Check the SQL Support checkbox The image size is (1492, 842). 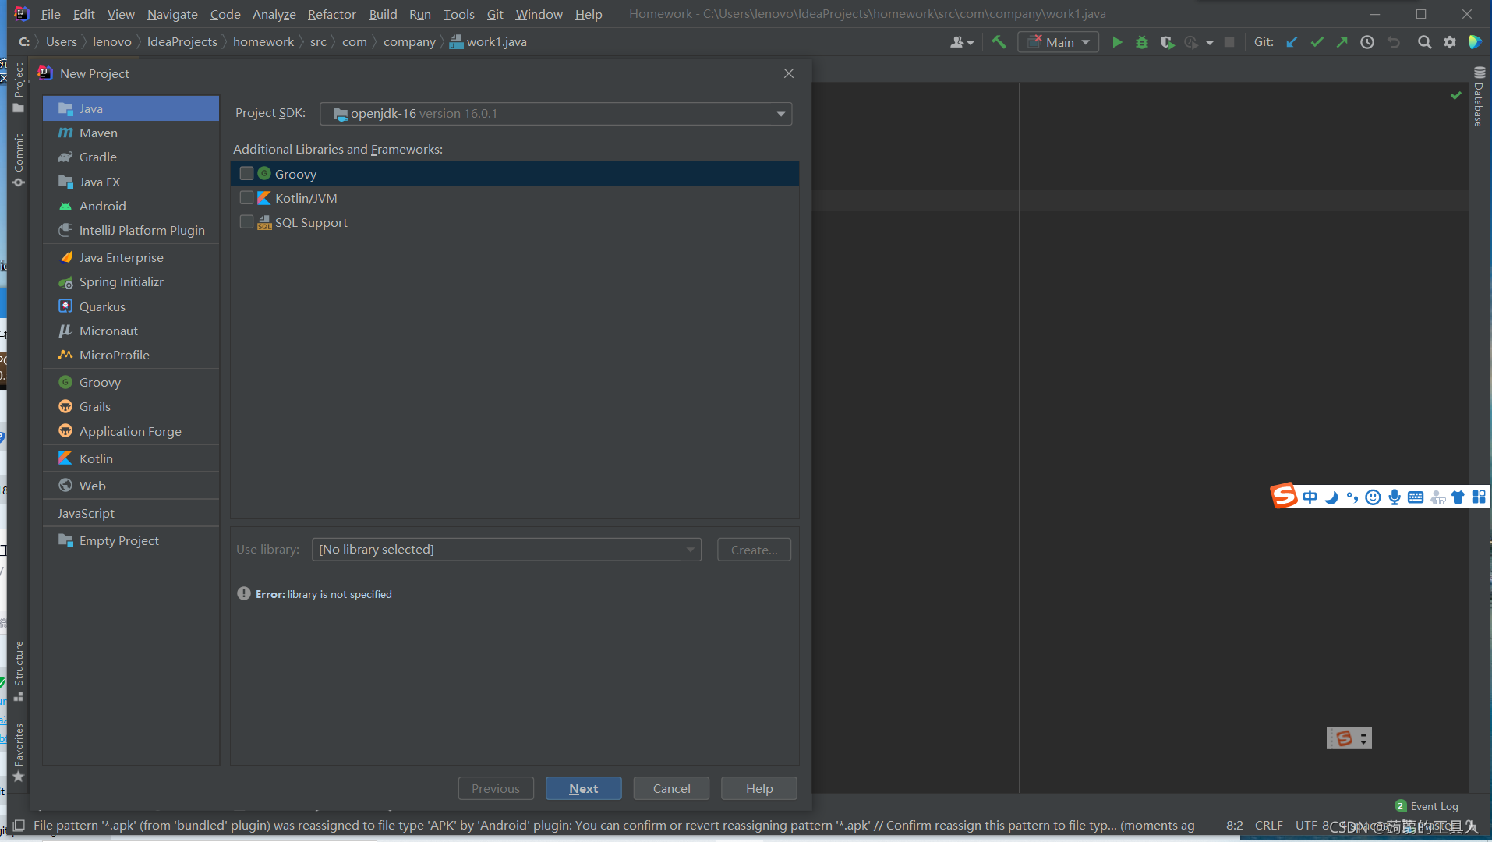246,222
